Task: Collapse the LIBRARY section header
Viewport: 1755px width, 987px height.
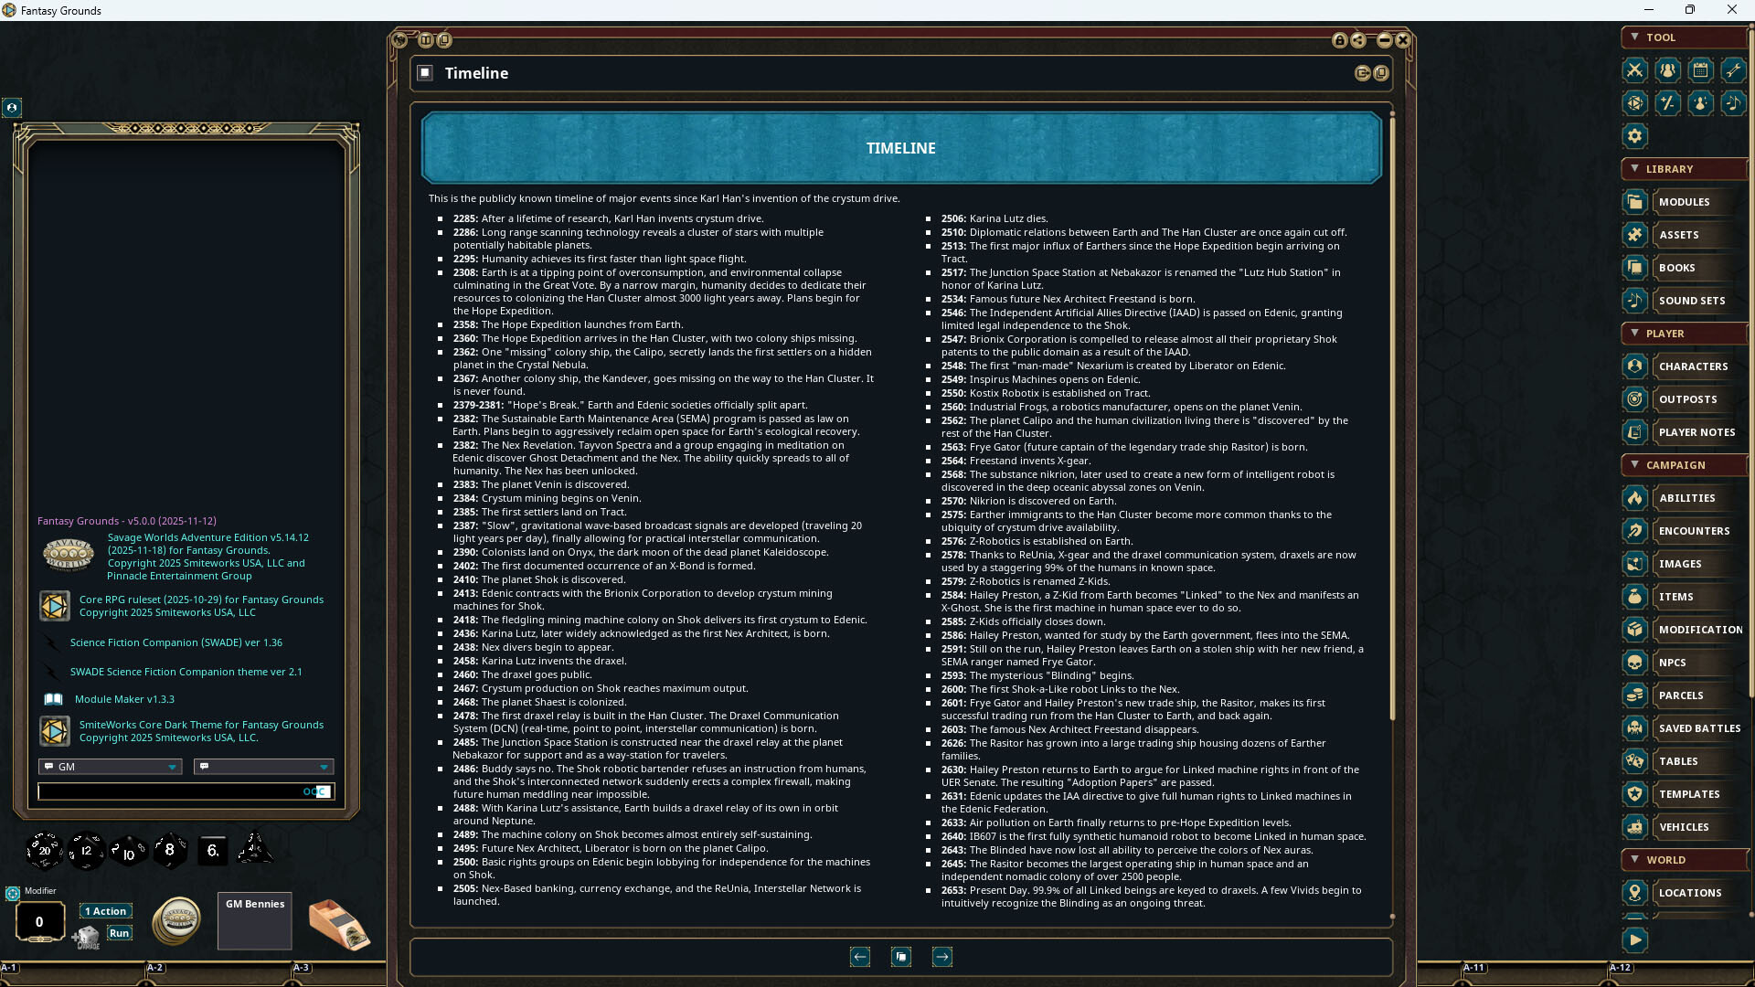Action: [1636, 169]
